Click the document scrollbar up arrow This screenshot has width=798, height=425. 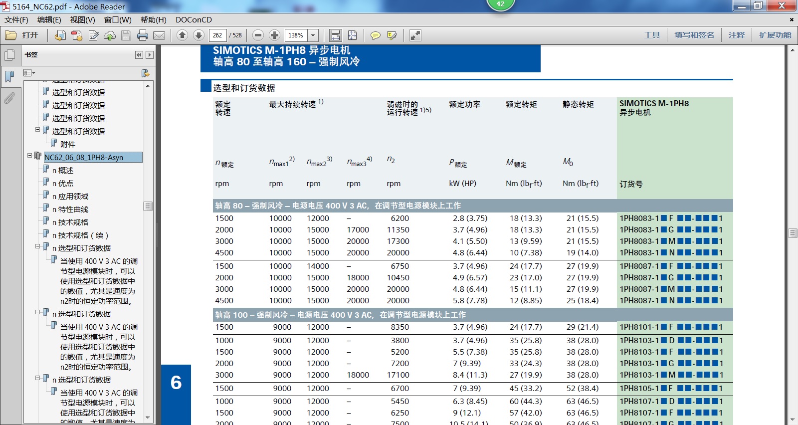click(793, 50)
